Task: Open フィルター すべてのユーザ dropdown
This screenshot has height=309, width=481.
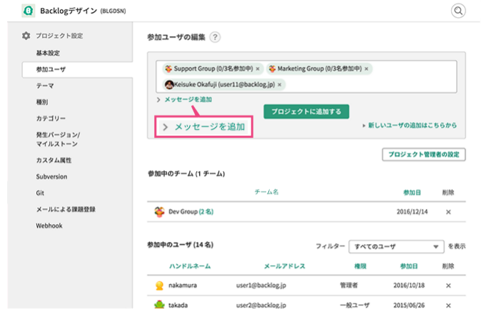Action: (396, 247)
